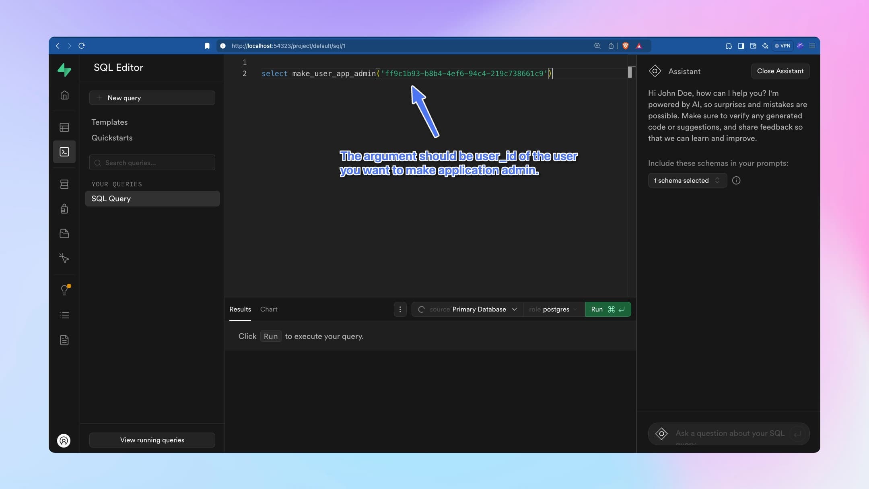Click the Close Assistant button

780,71
